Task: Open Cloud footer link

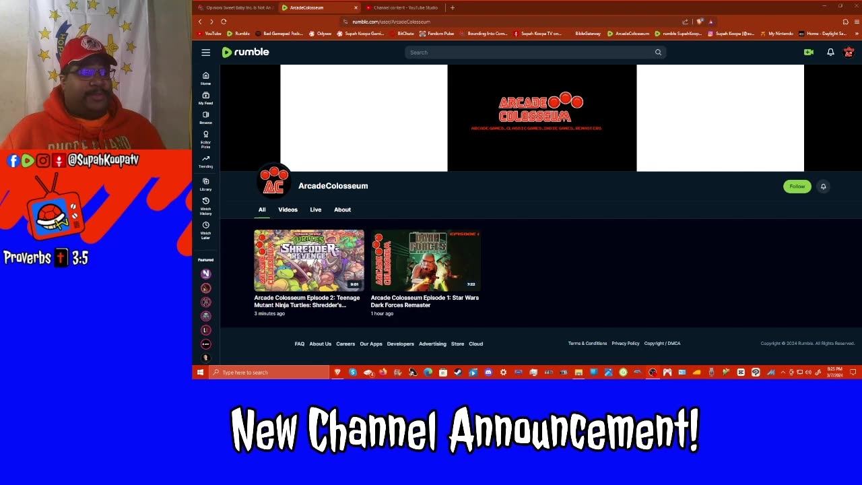Action: tap(476, 344)
